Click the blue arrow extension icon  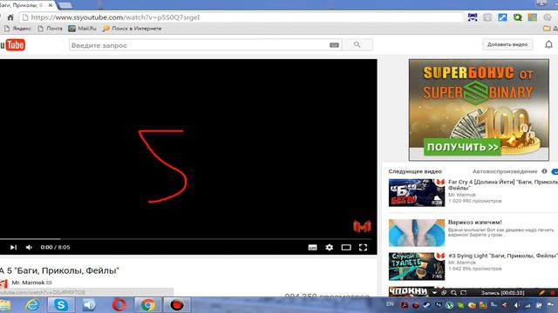click(x=502, y=17)
